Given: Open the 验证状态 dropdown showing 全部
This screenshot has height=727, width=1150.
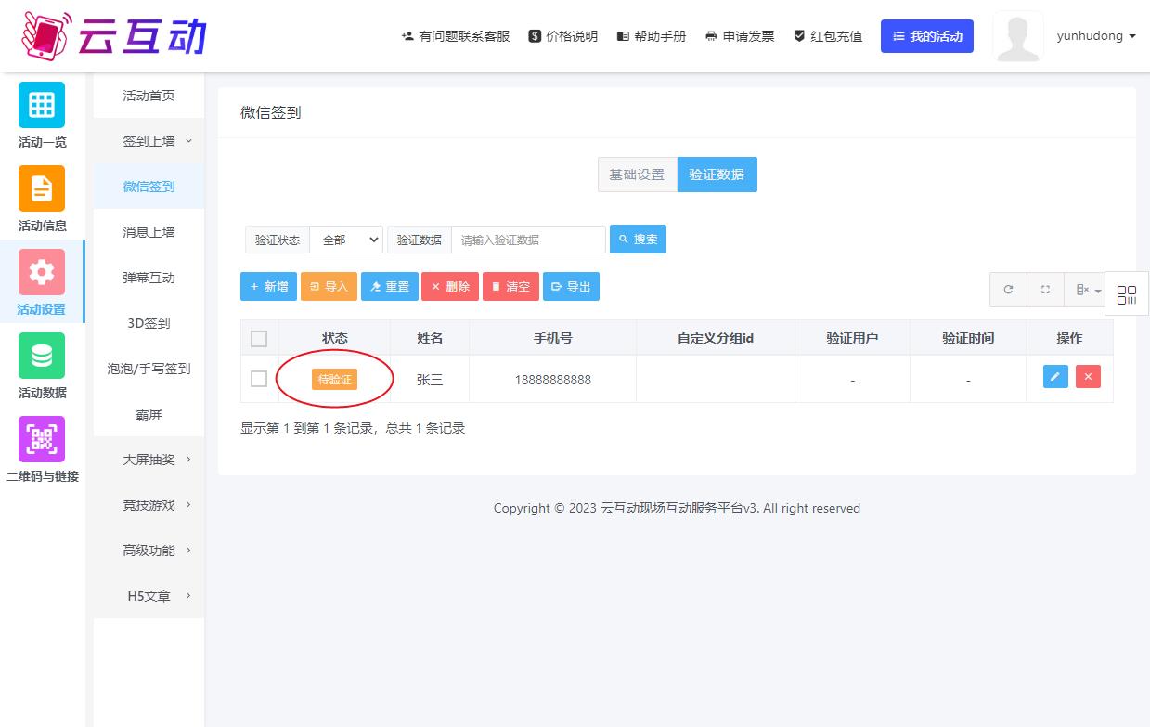Looking at the screenshot, I should 346,240.
